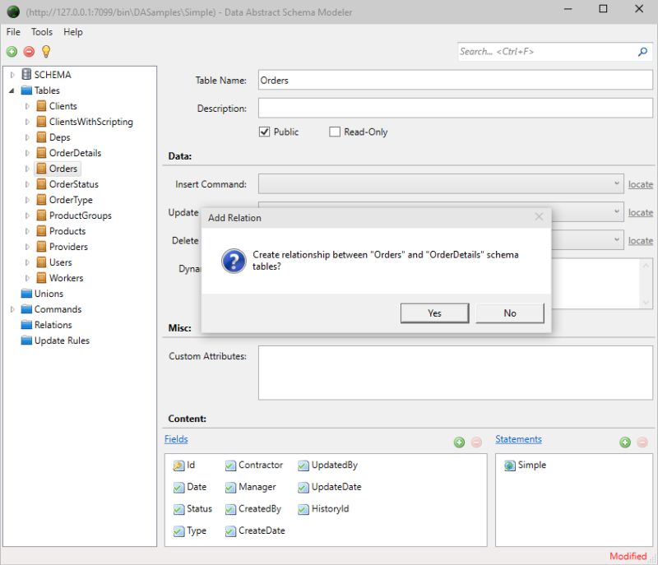The height and width of the screenshot is (565, 658).
Task: Open the Tools menu
Action: [x=42, y=32]
